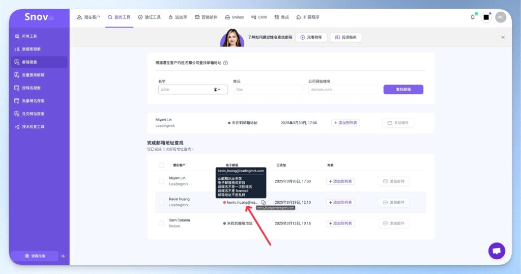Tick the checkbox for Kevin Huang row
This screenshot has width=521, height=274.
pyautogui.click(x=161, y=202)
